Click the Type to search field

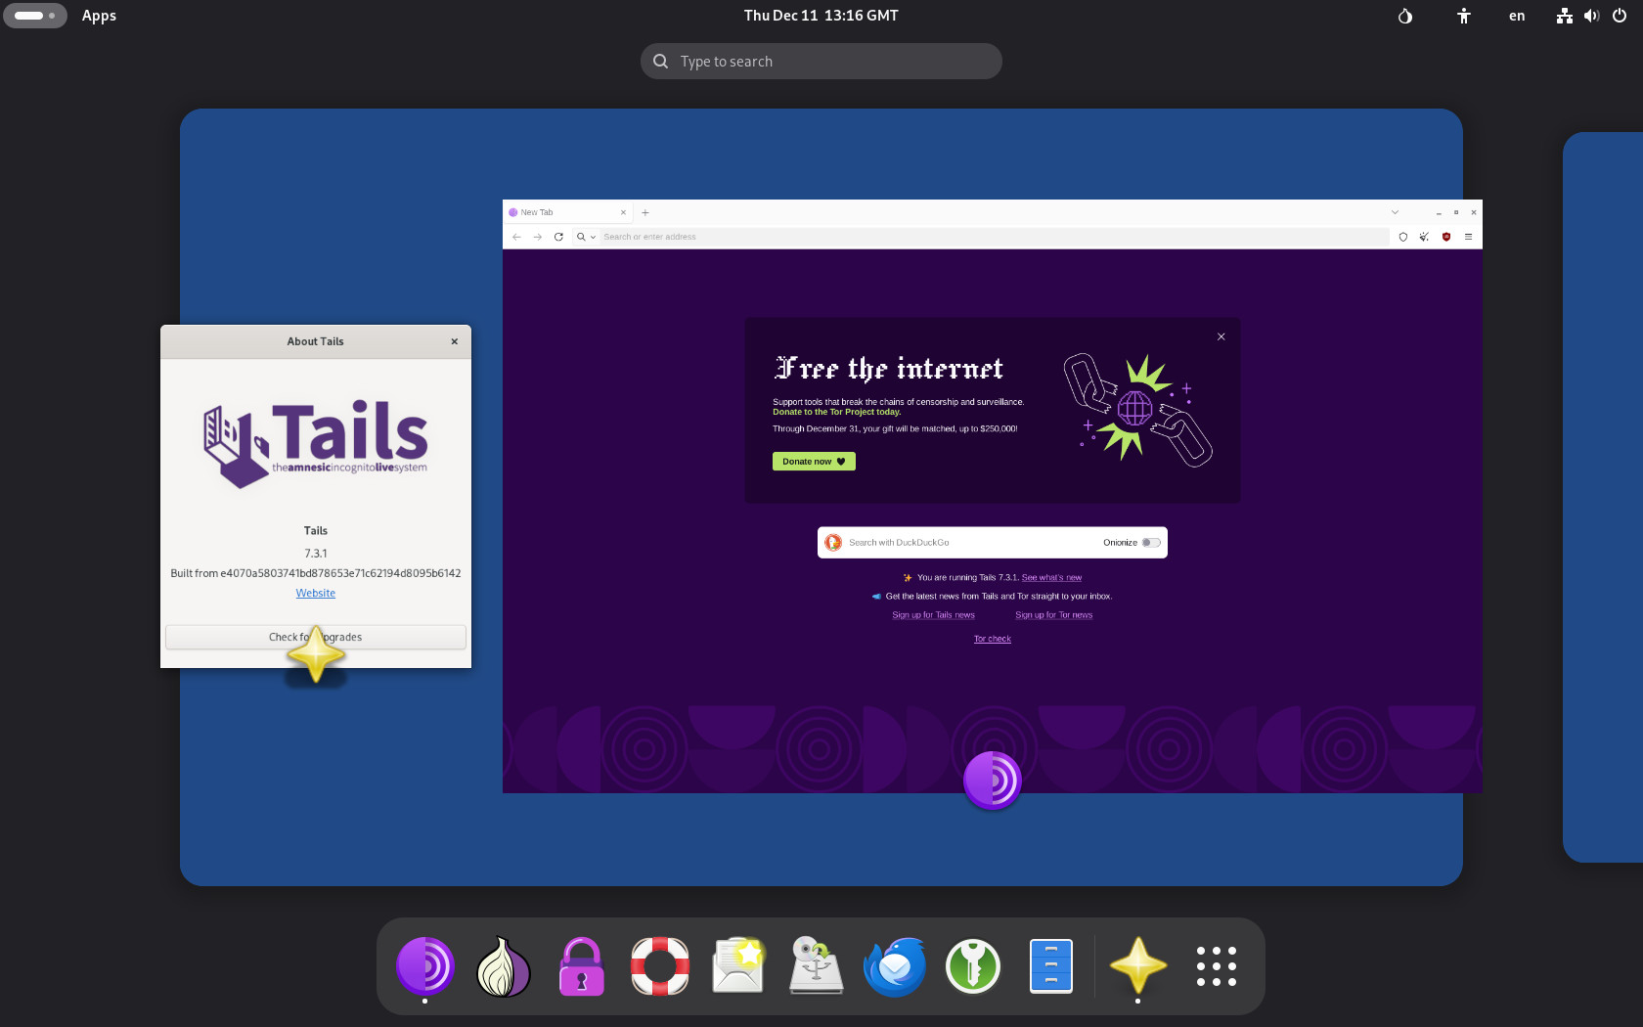tap(821, 62)
